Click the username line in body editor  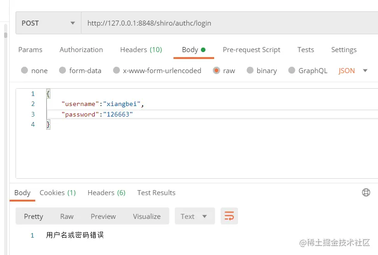103,104
